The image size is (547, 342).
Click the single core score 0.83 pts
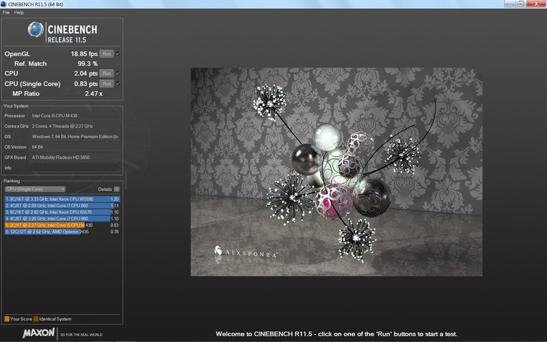86,83
